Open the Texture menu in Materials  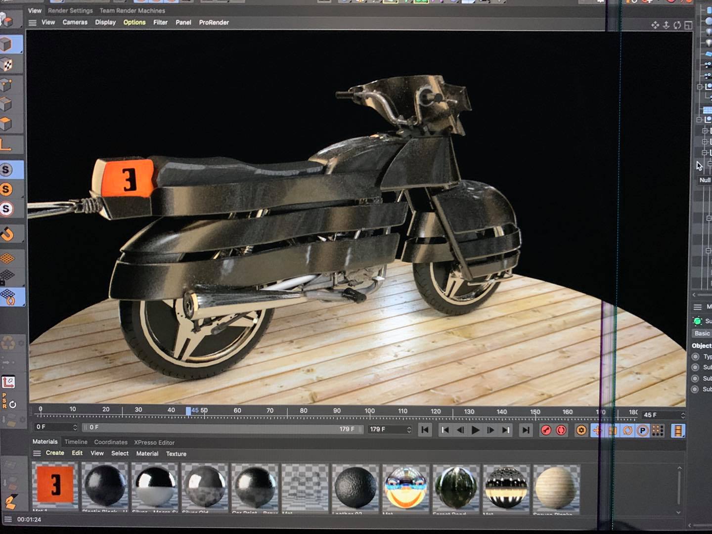(176, 453)
